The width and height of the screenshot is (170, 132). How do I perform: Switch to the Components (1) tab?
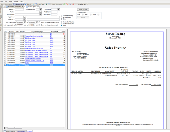pos(22,131)
